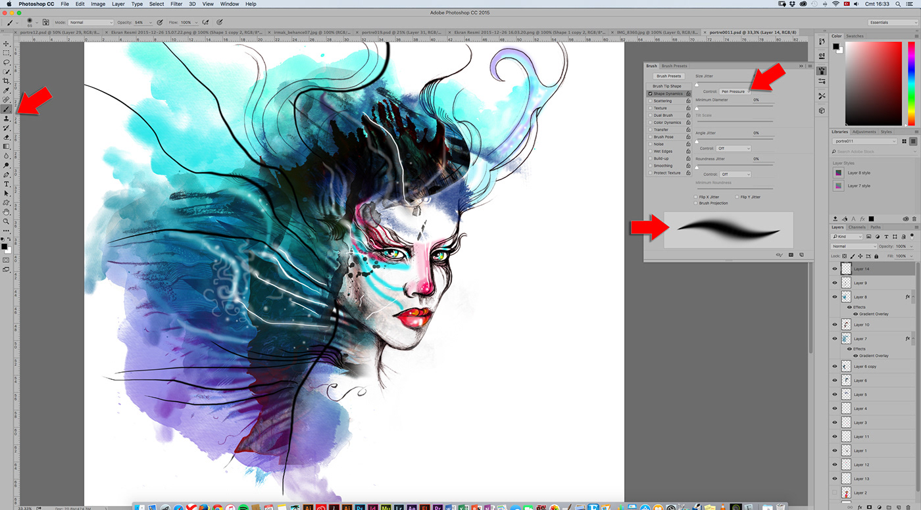Select the Path Selection tool

7,193
